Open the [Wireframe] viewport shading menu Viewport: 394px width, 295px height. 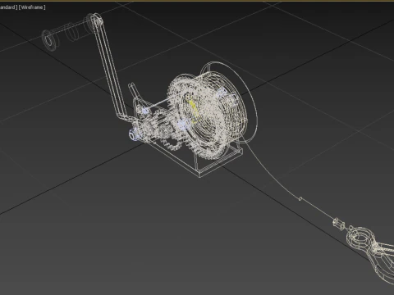click(x=32, y=7)
